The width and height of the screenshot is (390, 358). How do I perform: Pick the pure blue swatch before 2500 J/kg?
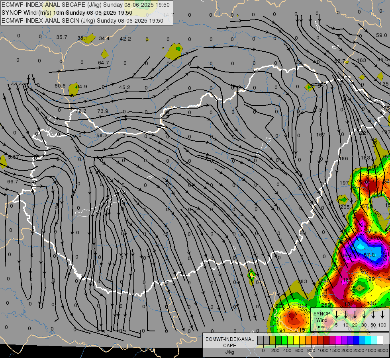(x=356, y=340)
